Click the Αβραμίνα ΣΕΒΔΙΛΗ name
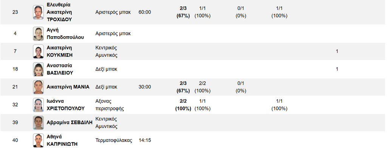The image size is (387, 148). (70, 123)
